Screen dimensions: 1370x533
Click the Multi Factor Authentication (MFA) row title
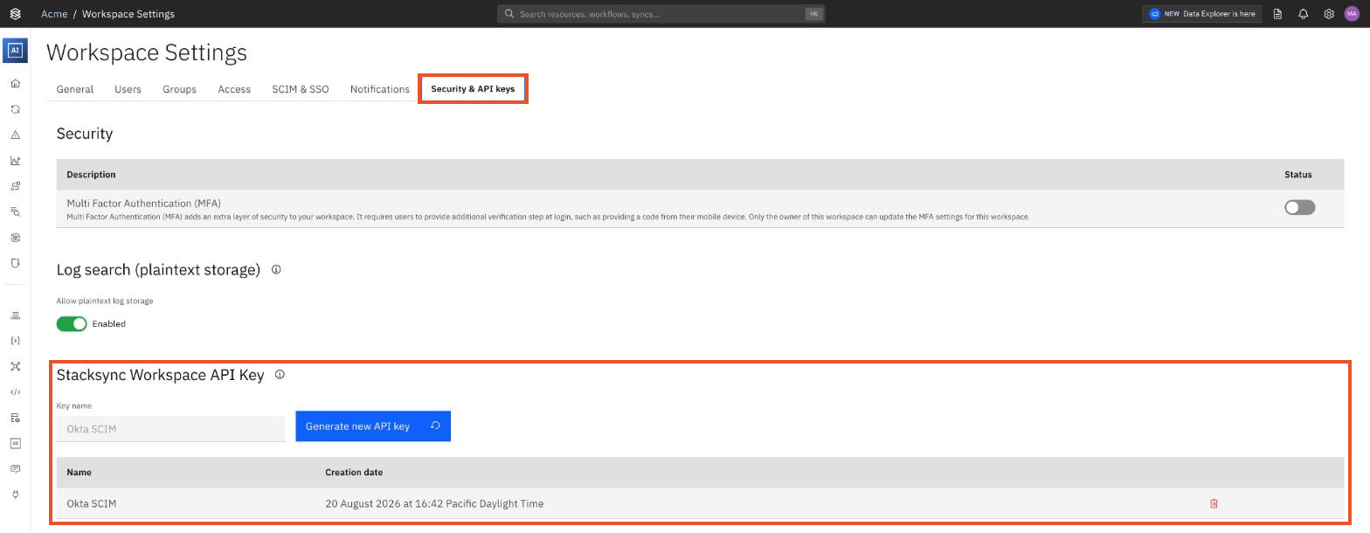click(143, 204)
